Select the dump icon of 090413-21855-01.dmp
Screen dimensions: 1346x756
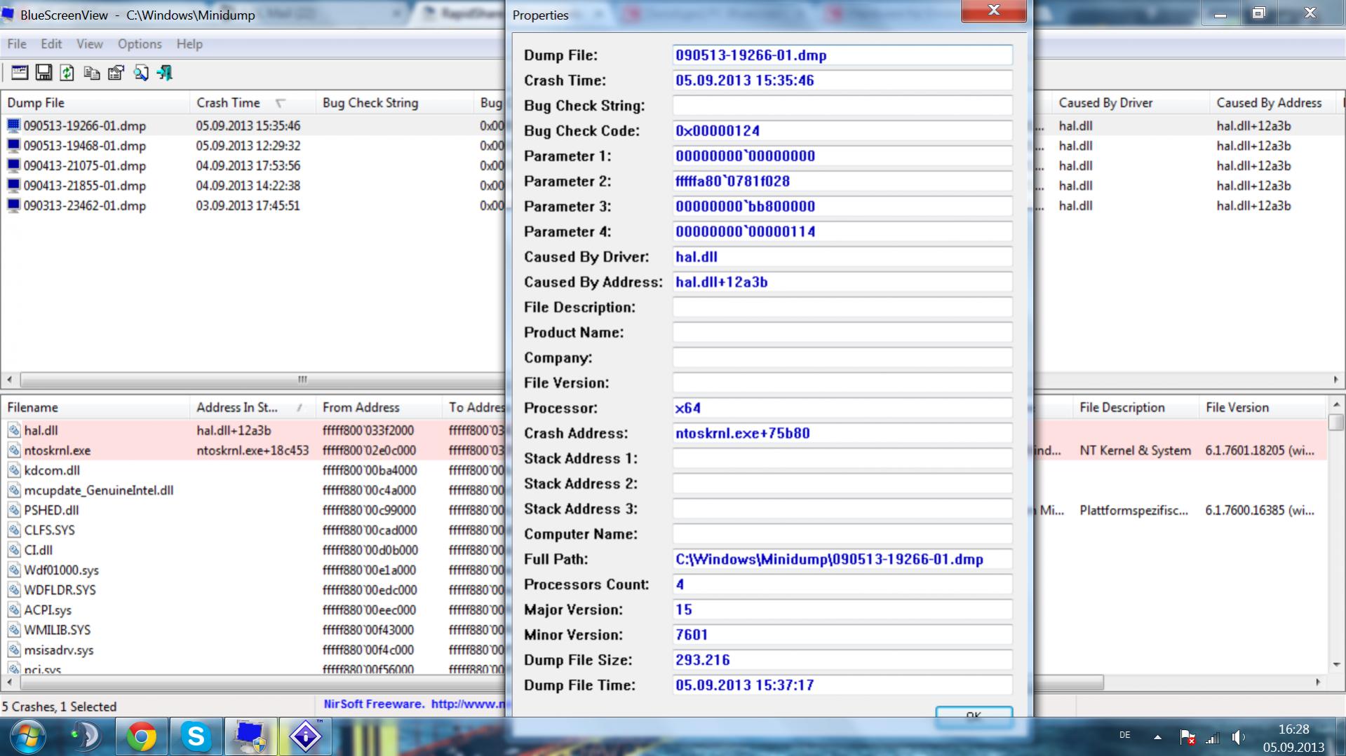[x=13, y=186]
